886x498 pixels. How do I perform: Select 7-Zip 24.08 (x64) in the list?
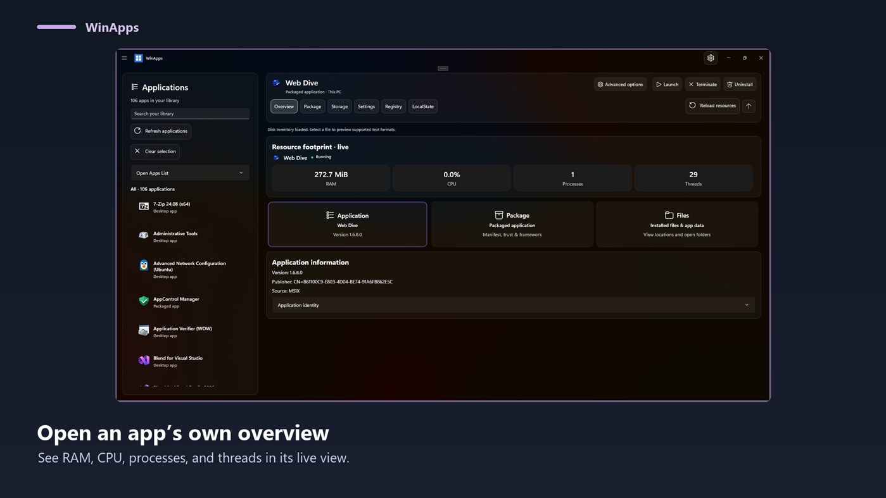click(x=190, y=207)
